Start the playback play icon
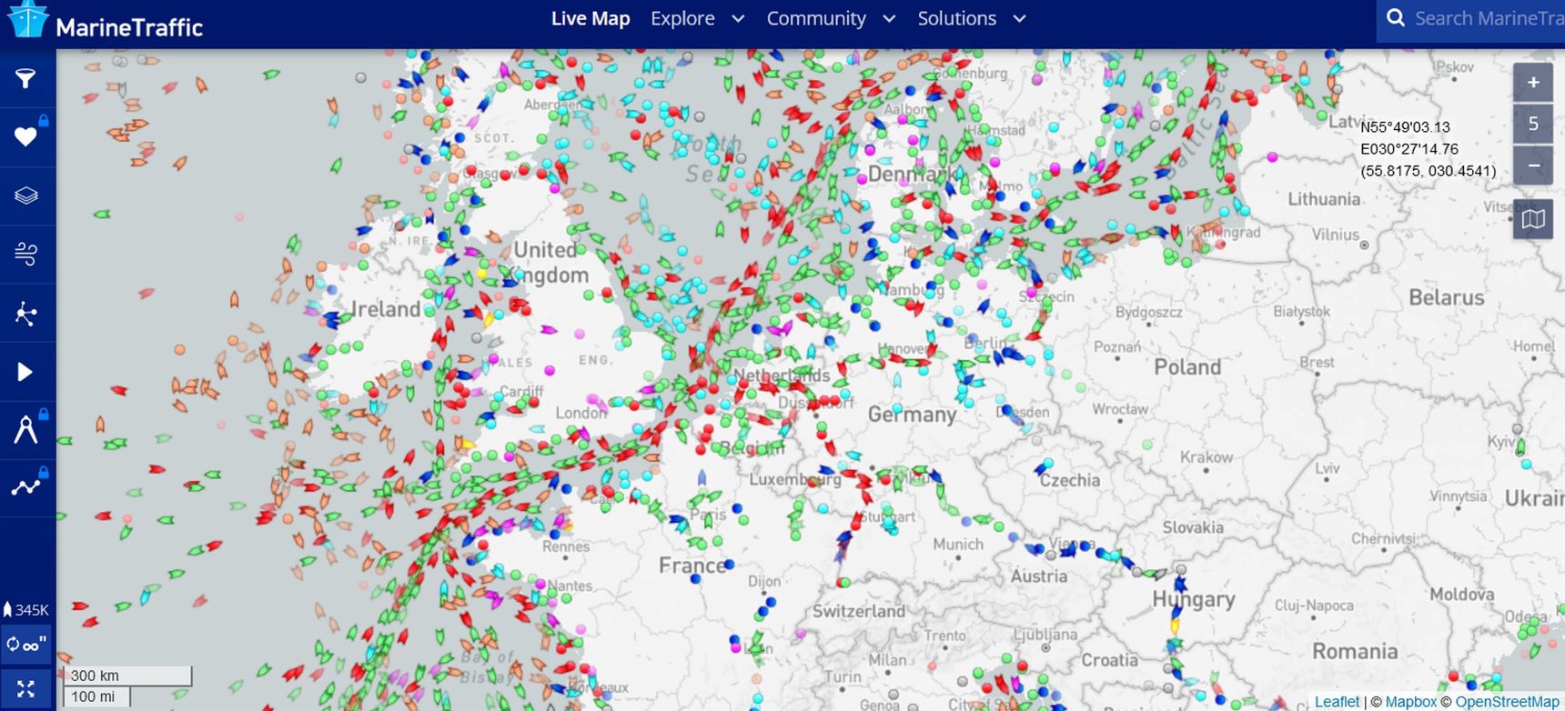 coord(25,372)
